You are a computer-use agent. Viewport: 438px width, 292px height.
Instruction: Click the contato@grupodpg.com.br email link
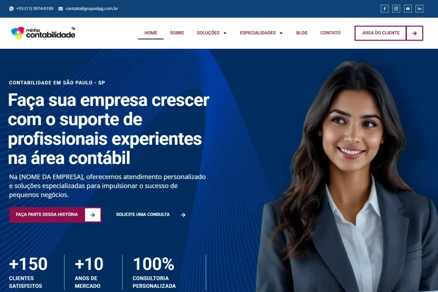[92, 8]
